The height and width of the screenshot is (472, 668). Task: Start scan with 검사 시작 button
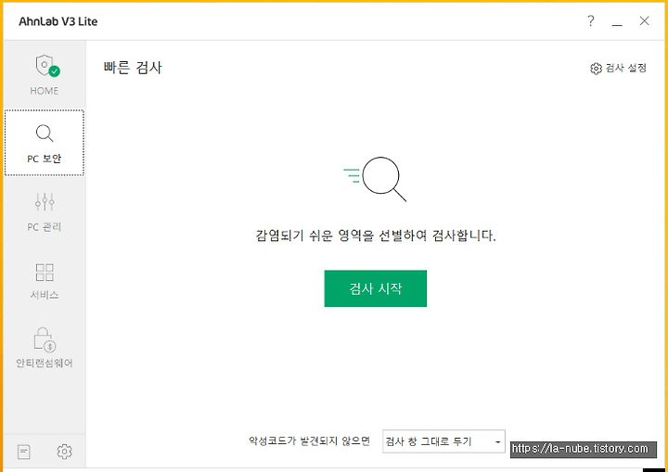[x=376, y=288]
